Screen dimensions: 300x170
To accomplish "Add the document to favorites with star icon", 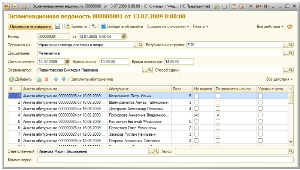I will coord(24,6).
